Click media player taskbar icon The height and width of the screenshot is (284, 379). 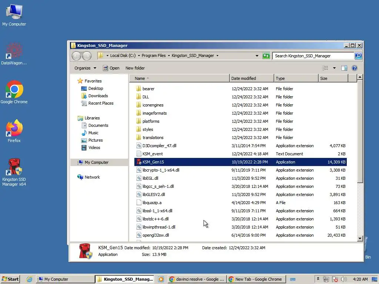(161, 279)
